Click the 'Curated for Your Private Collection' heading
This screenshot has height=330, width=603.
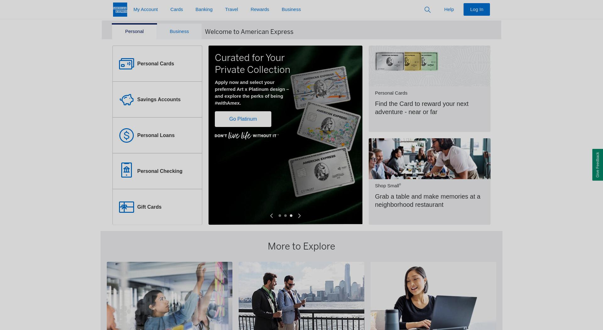253,64
